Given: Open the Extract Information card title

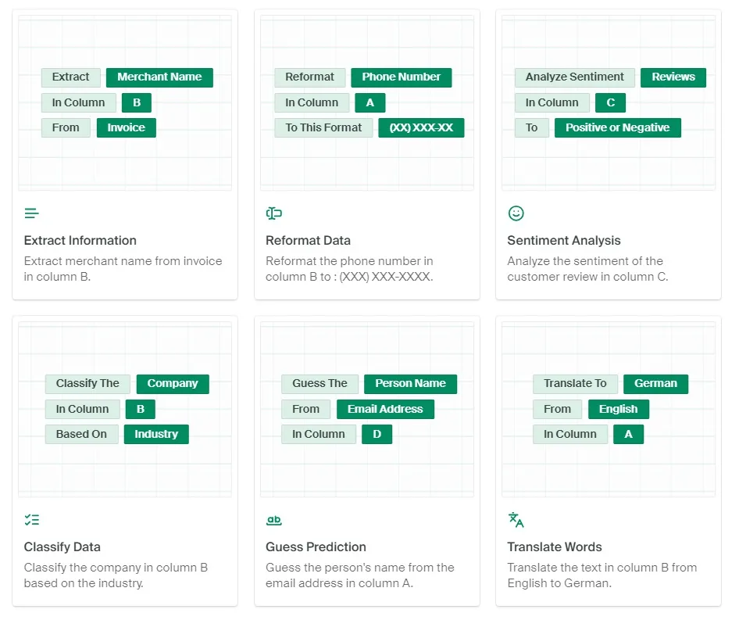Looking at the screenshot, I should [80, 240].
